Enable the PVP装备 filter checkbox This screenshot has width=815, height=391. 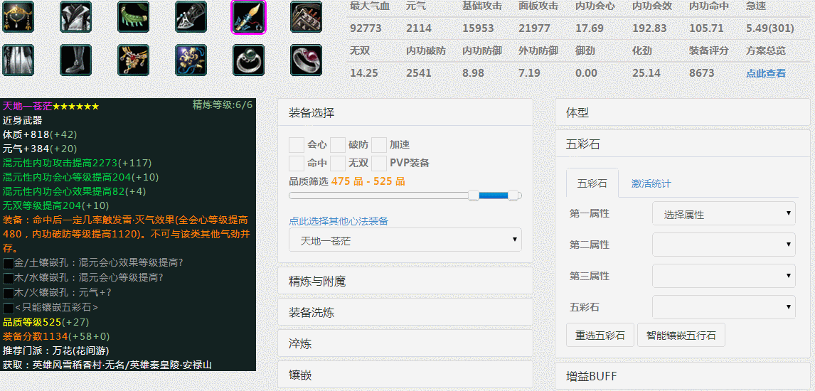pos(379,164)
